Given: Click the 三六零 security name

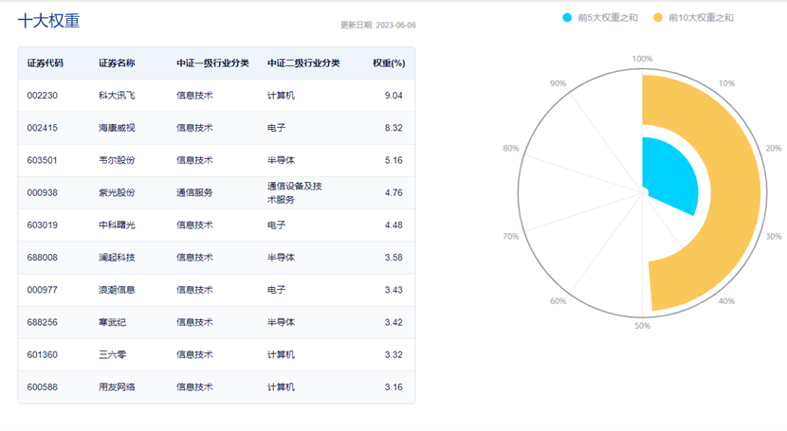Looking at the screenshot, I should (113, 355).
